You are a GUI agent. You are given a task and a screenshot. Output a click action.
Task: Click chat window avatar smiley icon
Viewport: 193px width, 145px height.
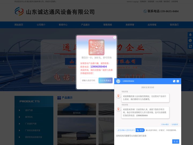(x=118, y=81)
